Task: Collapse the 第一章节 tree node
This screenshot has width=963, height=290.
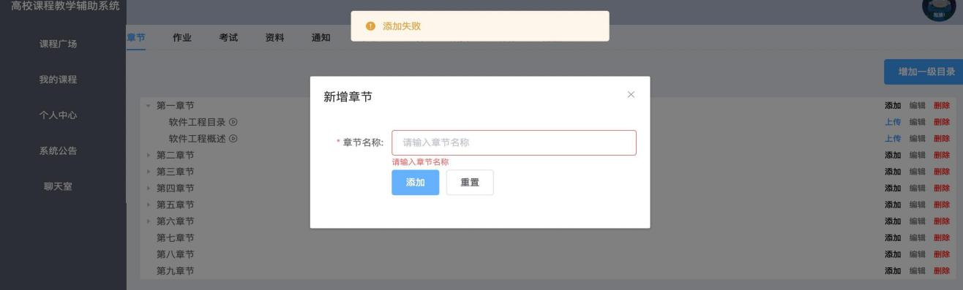Action: click(149, 106)
